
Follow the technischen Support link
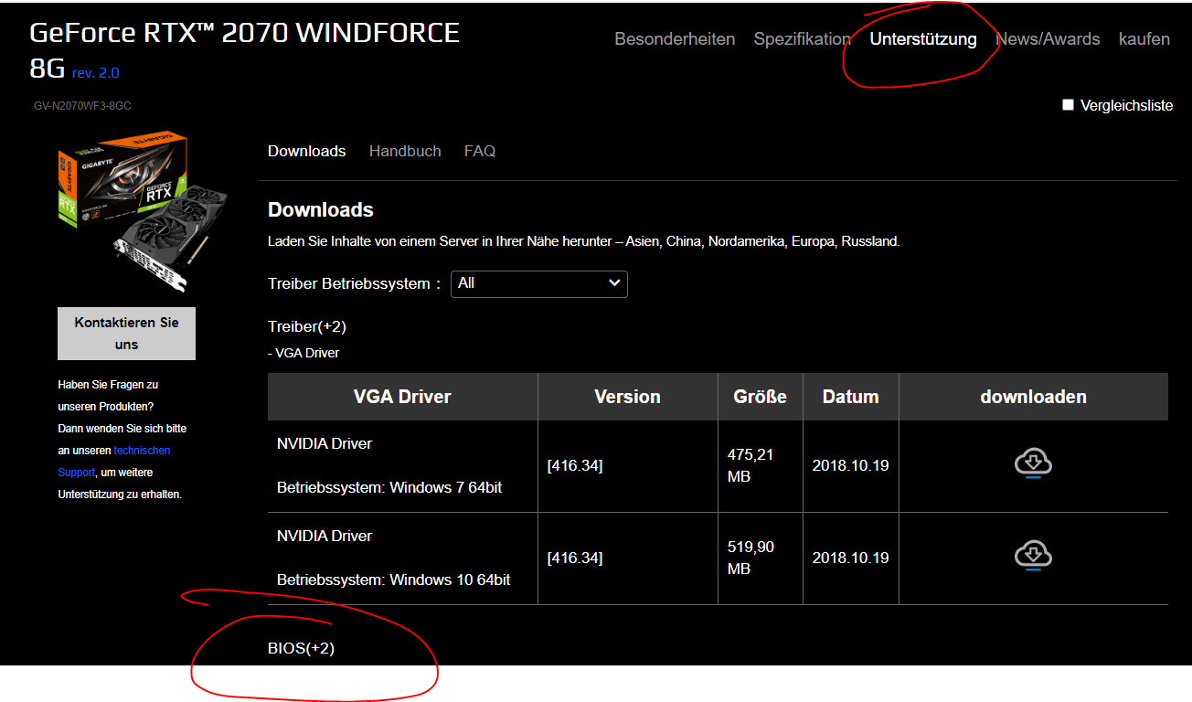pyautogui.click(x=113, y=462)
